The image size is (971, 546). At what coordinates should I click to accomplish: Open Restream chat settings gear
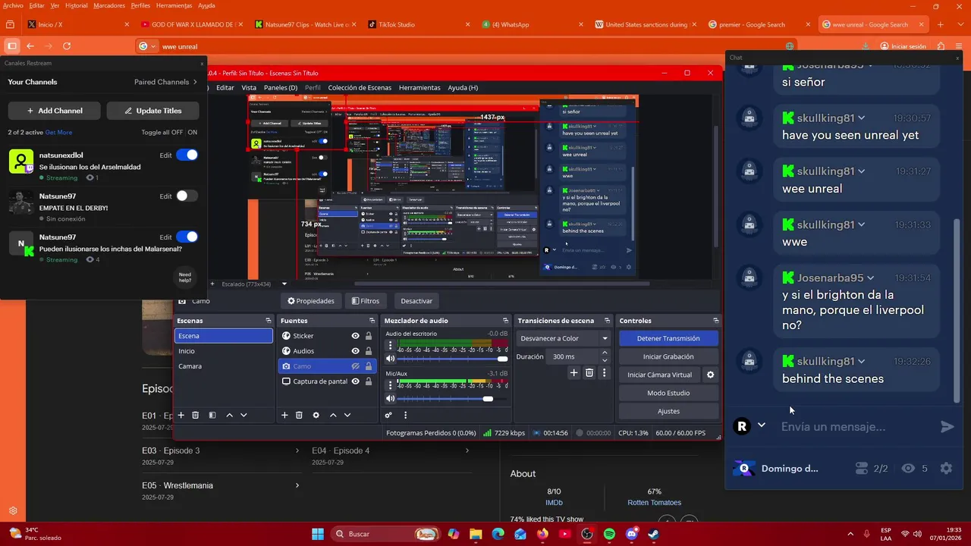pyautogui.click(x=946, y=469)
